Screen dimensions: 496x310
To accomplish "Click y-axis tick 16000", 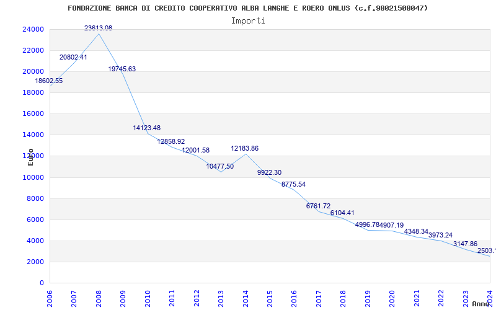I will point(33,114).
